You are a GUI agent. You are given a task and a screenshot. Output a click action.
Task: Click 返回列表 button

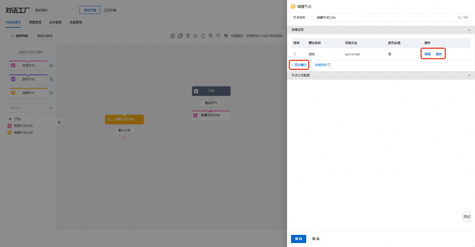(19, 36)
